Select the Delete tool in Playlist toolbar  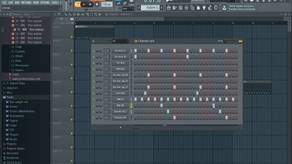[x=74, y=14]
